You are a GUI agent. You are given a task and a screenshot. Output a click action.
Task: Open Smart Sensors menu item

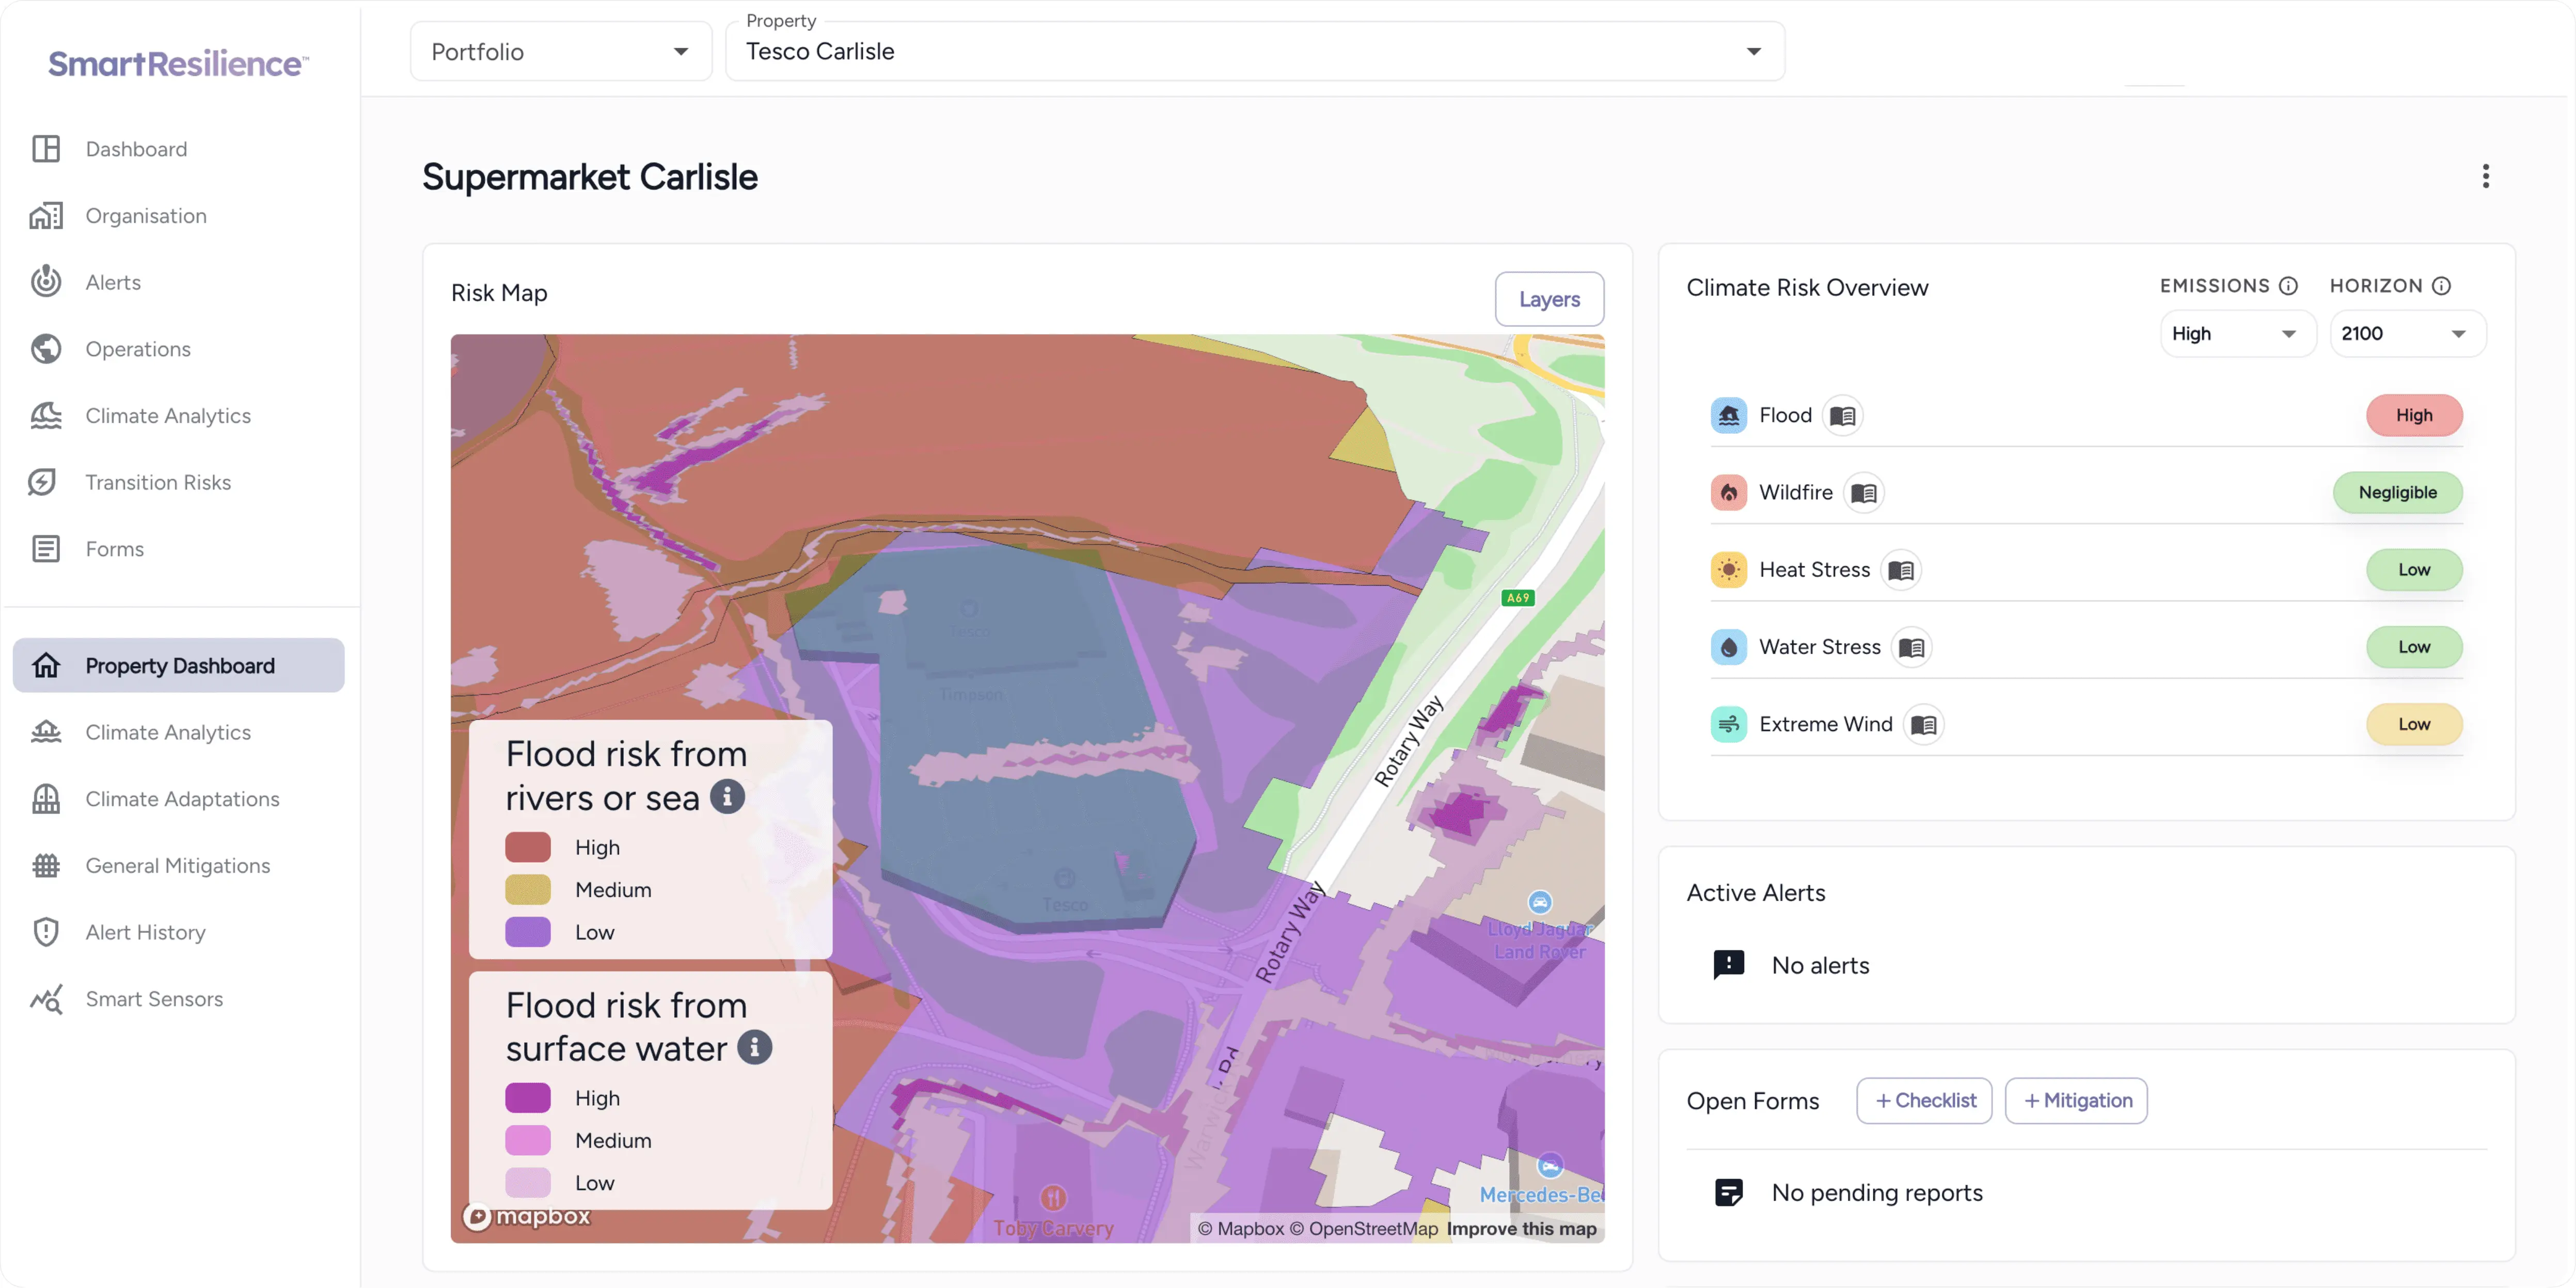pos(154,999)
